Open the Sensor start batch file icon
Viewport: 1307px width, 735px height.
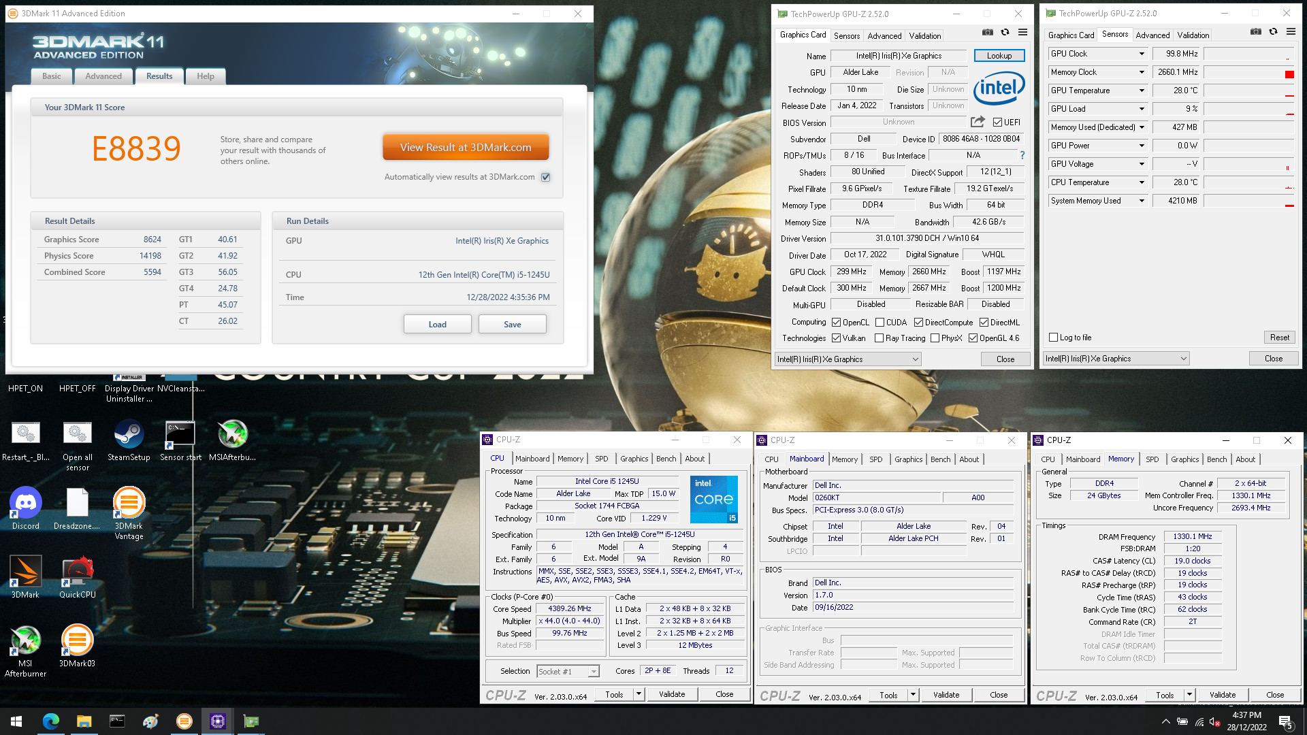click(180, 440)
